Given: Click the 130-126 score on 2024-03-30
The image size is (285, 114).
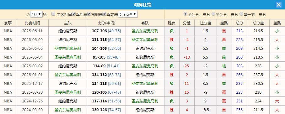Looking at the screenshot, I should pos(99,110).
